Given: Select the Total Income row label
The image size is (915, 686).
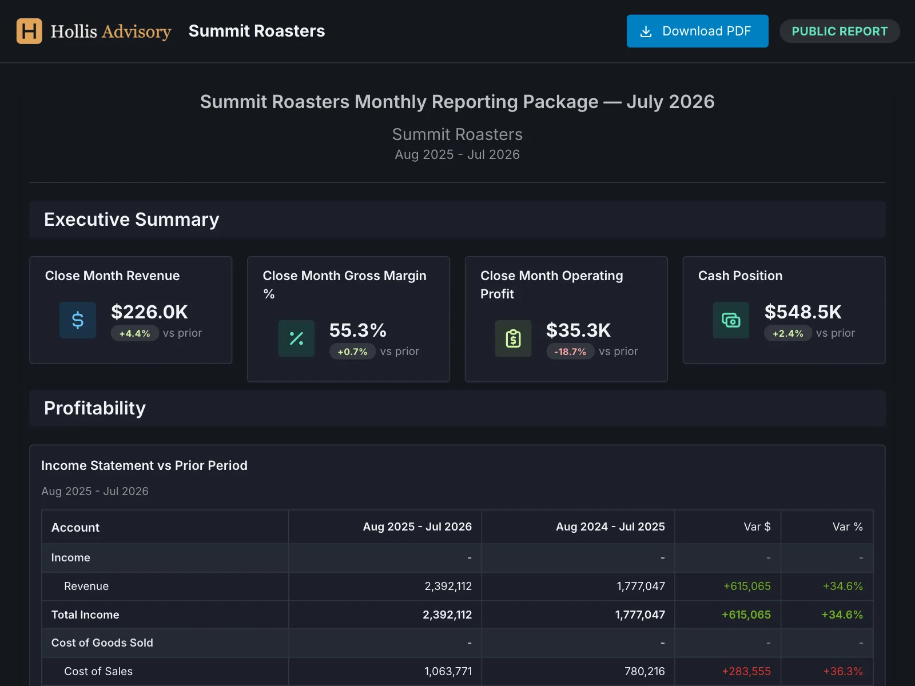Looking at the screenshot, I should point(85,615).
